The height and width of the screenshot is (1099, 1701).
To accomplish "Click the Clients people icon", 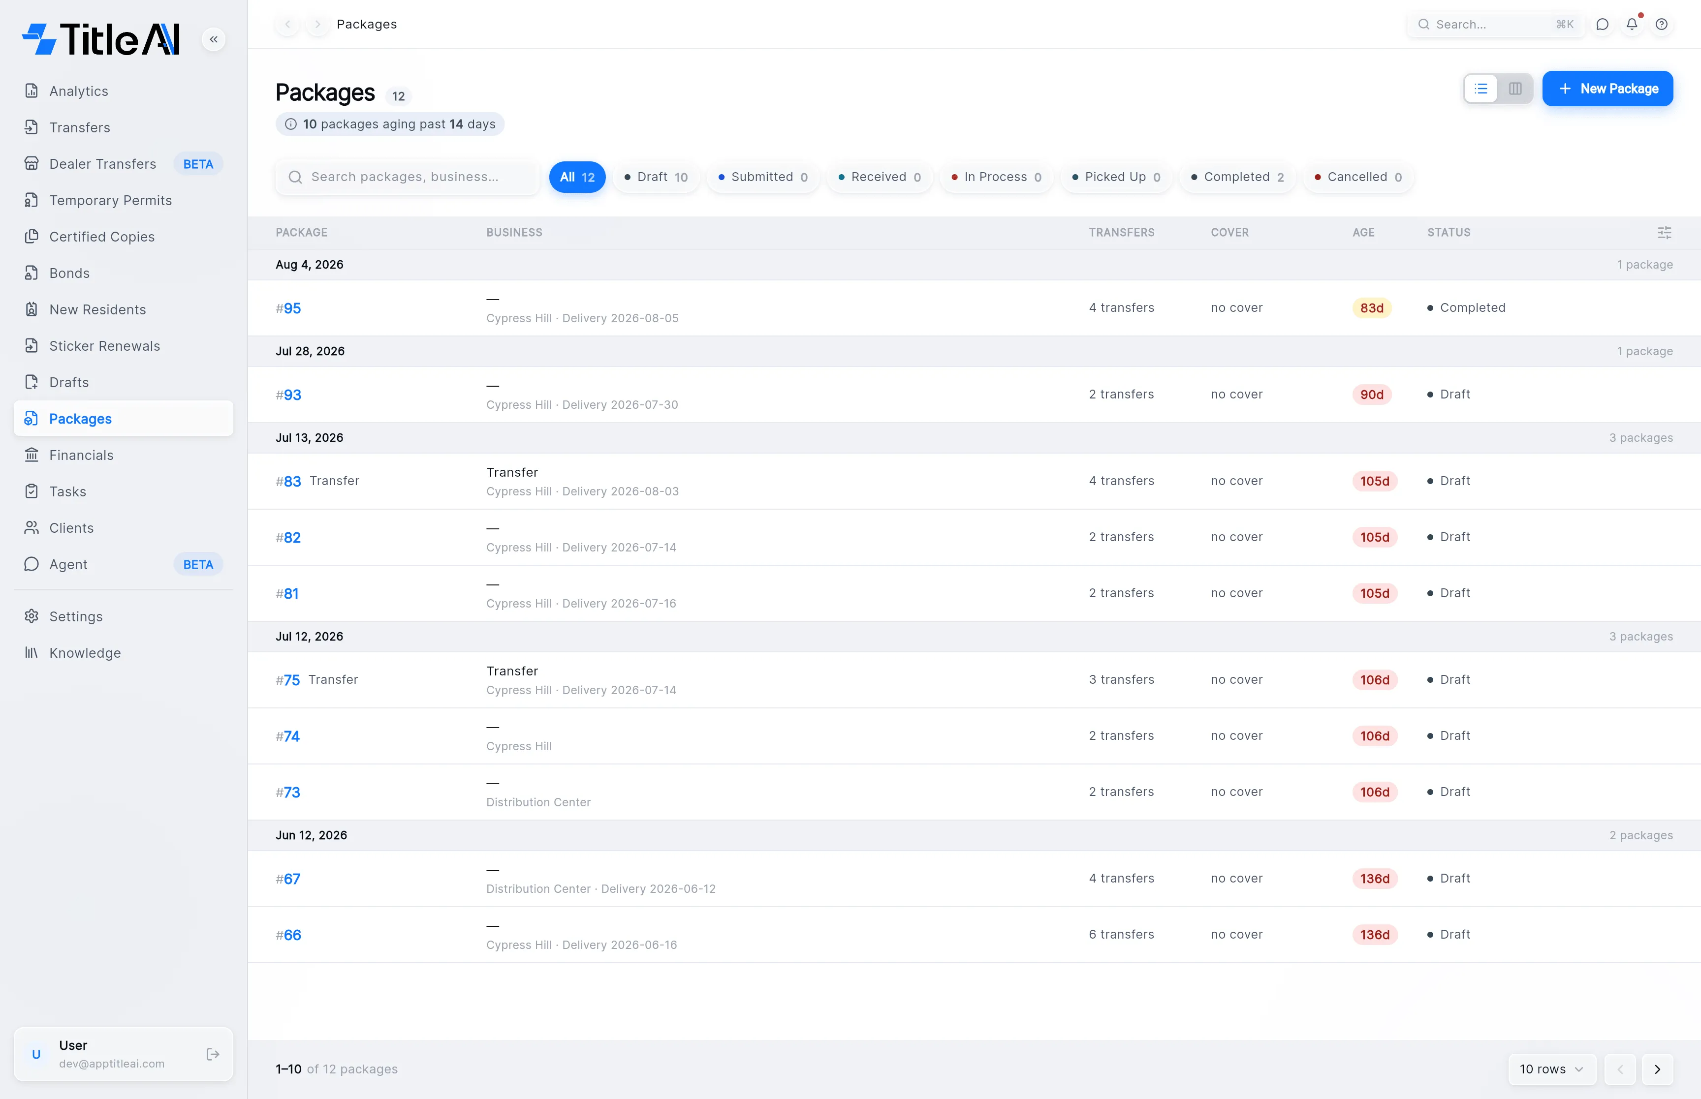I will point(31,527).
